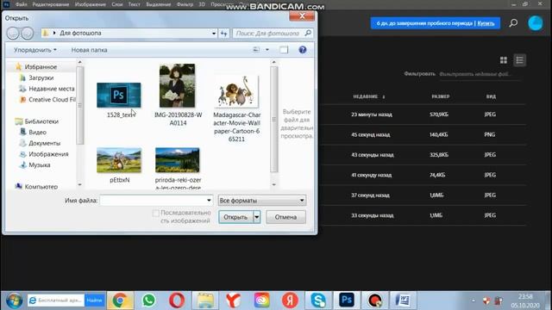Select the priroda-reki-ozera landscape thumbnail
Viewport: 552px width, 310px height.
tap(177, 160)
